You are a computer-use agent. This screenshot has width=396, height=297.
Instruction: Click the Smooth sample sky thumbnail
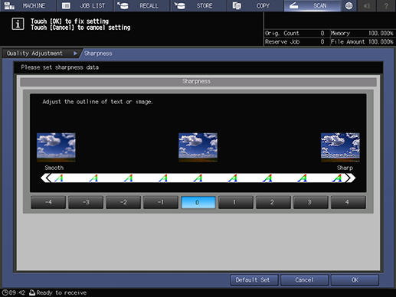[x=56, y=147]
